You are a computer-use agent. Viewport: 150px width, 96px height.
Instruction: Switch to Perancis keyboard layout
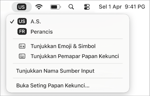coord(68,32)
